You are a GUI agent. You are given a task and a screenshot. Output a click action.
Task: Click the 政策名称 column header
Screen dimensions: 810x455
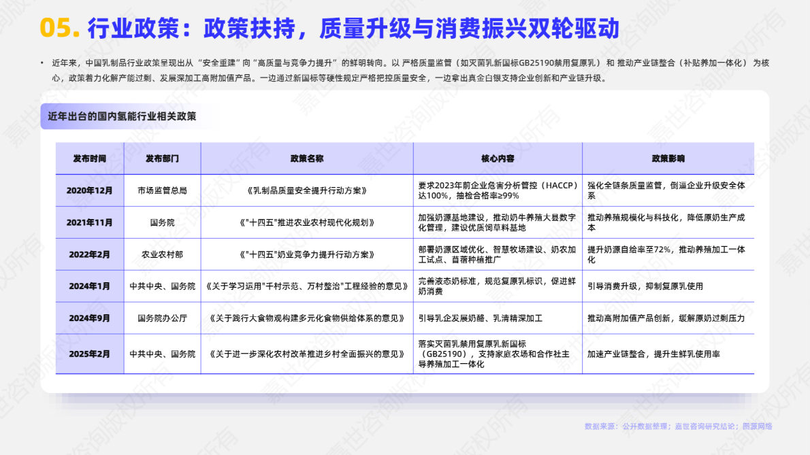pyautogui.click(x=306, y=158)
